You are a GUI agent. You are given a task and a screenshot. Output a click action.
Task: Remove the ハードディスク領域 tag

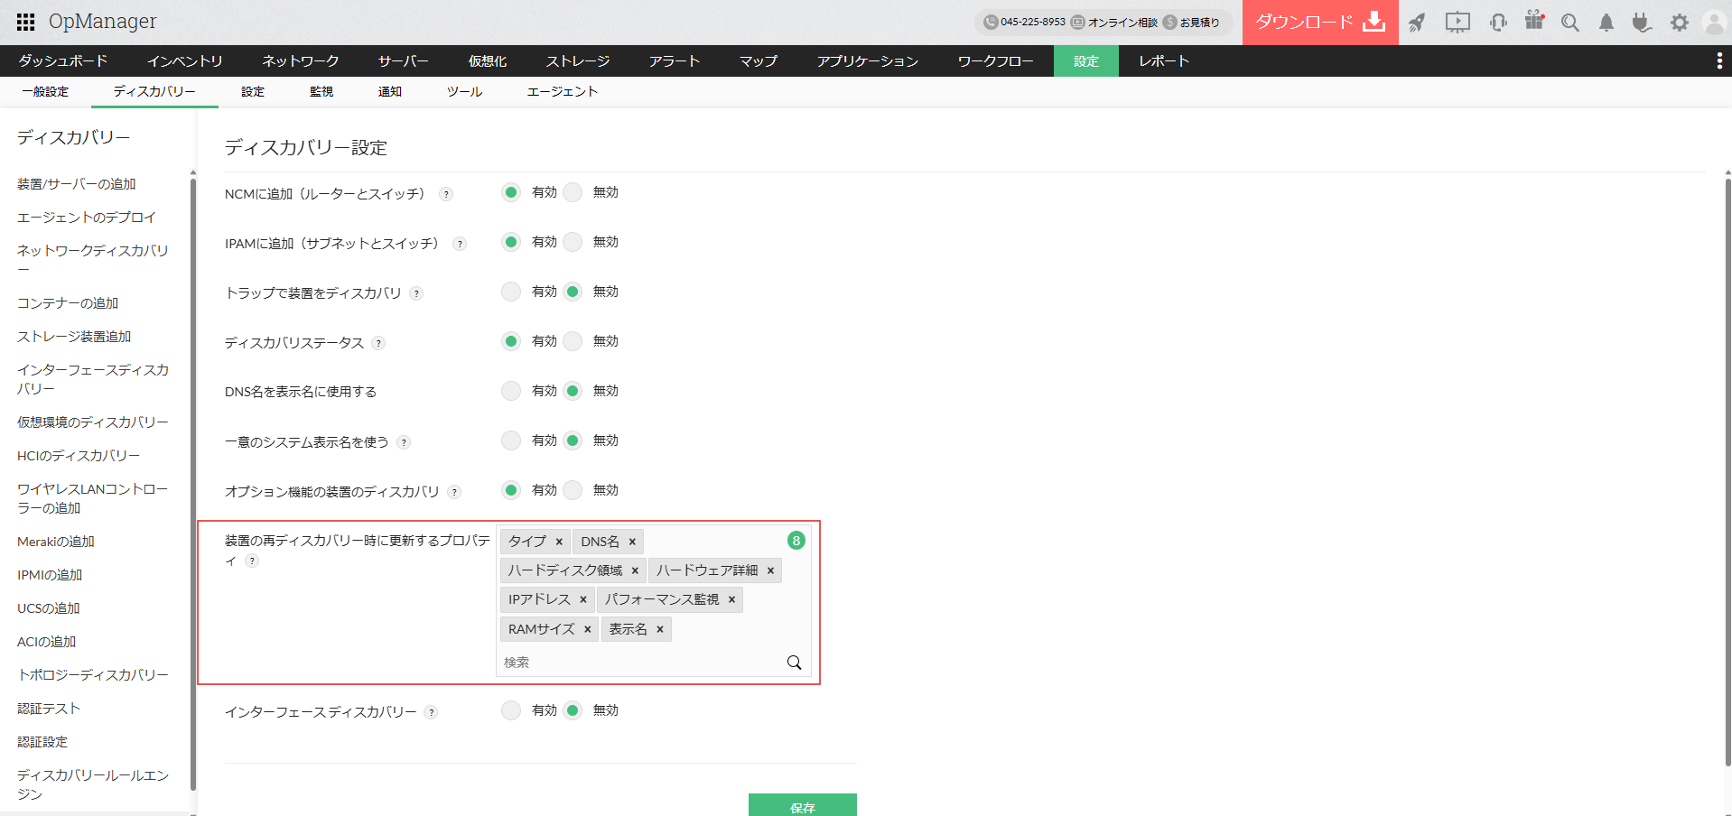pos(635,570)
